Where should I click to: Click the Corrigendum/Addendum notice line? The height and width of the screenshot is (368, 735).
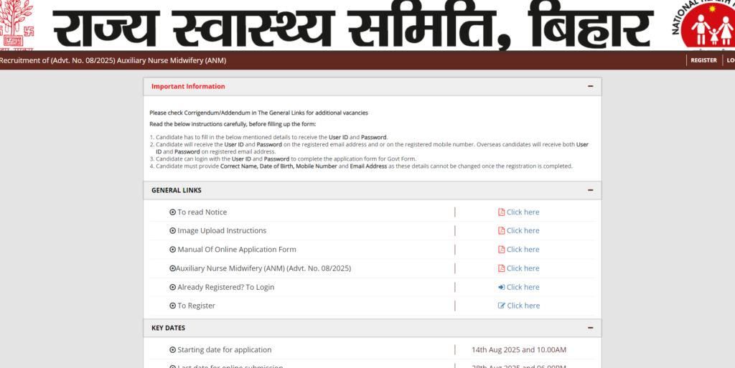point(258,113)
